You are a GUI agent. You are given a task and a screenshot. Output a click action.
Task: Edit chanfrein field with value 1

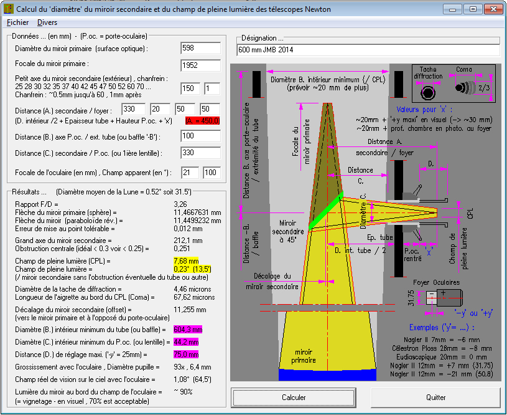click(x=212, y=88)
